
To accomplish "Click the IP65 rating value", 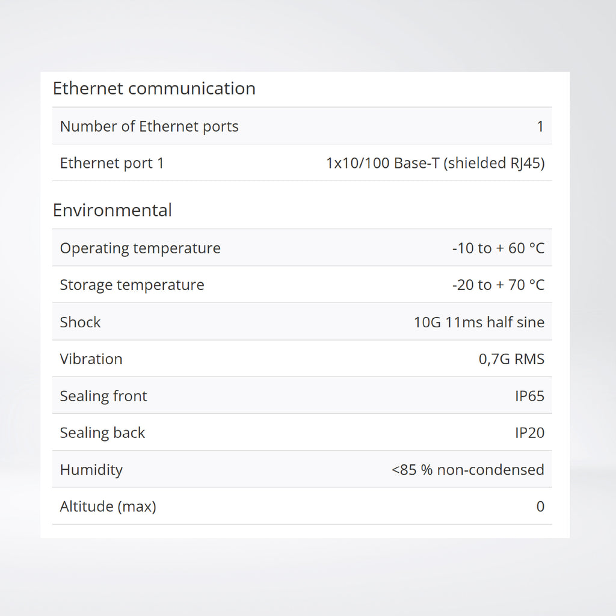I will [529, 396].
